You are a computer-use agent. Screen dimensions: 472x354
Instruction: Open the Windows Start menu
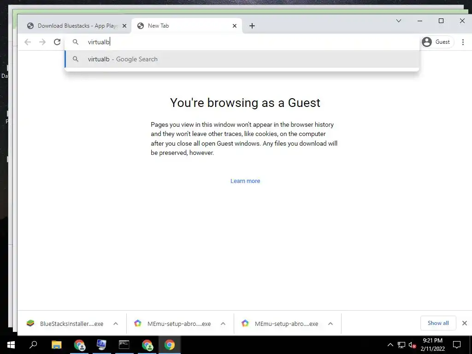(11, 345)
